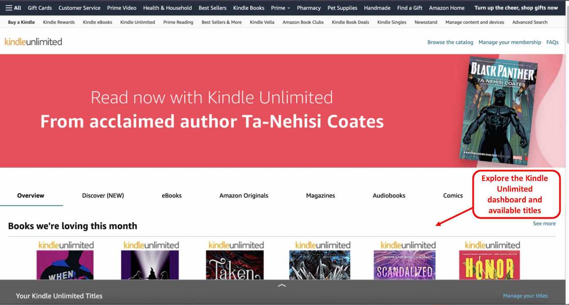Click Best Sellers & More
Screen dimensions: 569x305
click(222, 22)
